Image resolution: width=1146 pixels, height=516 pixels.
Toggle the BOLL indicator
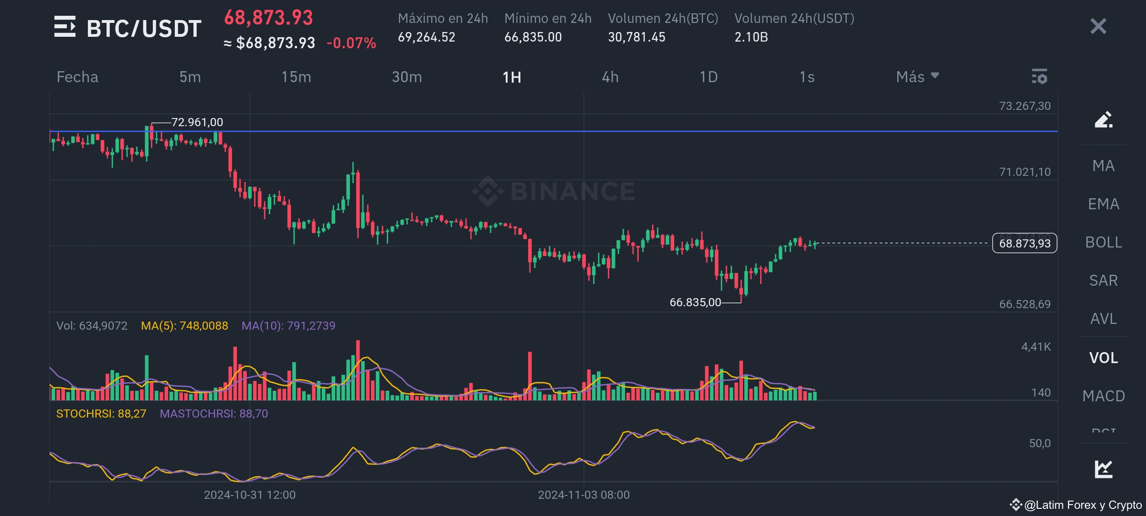tap(1104, 242)
